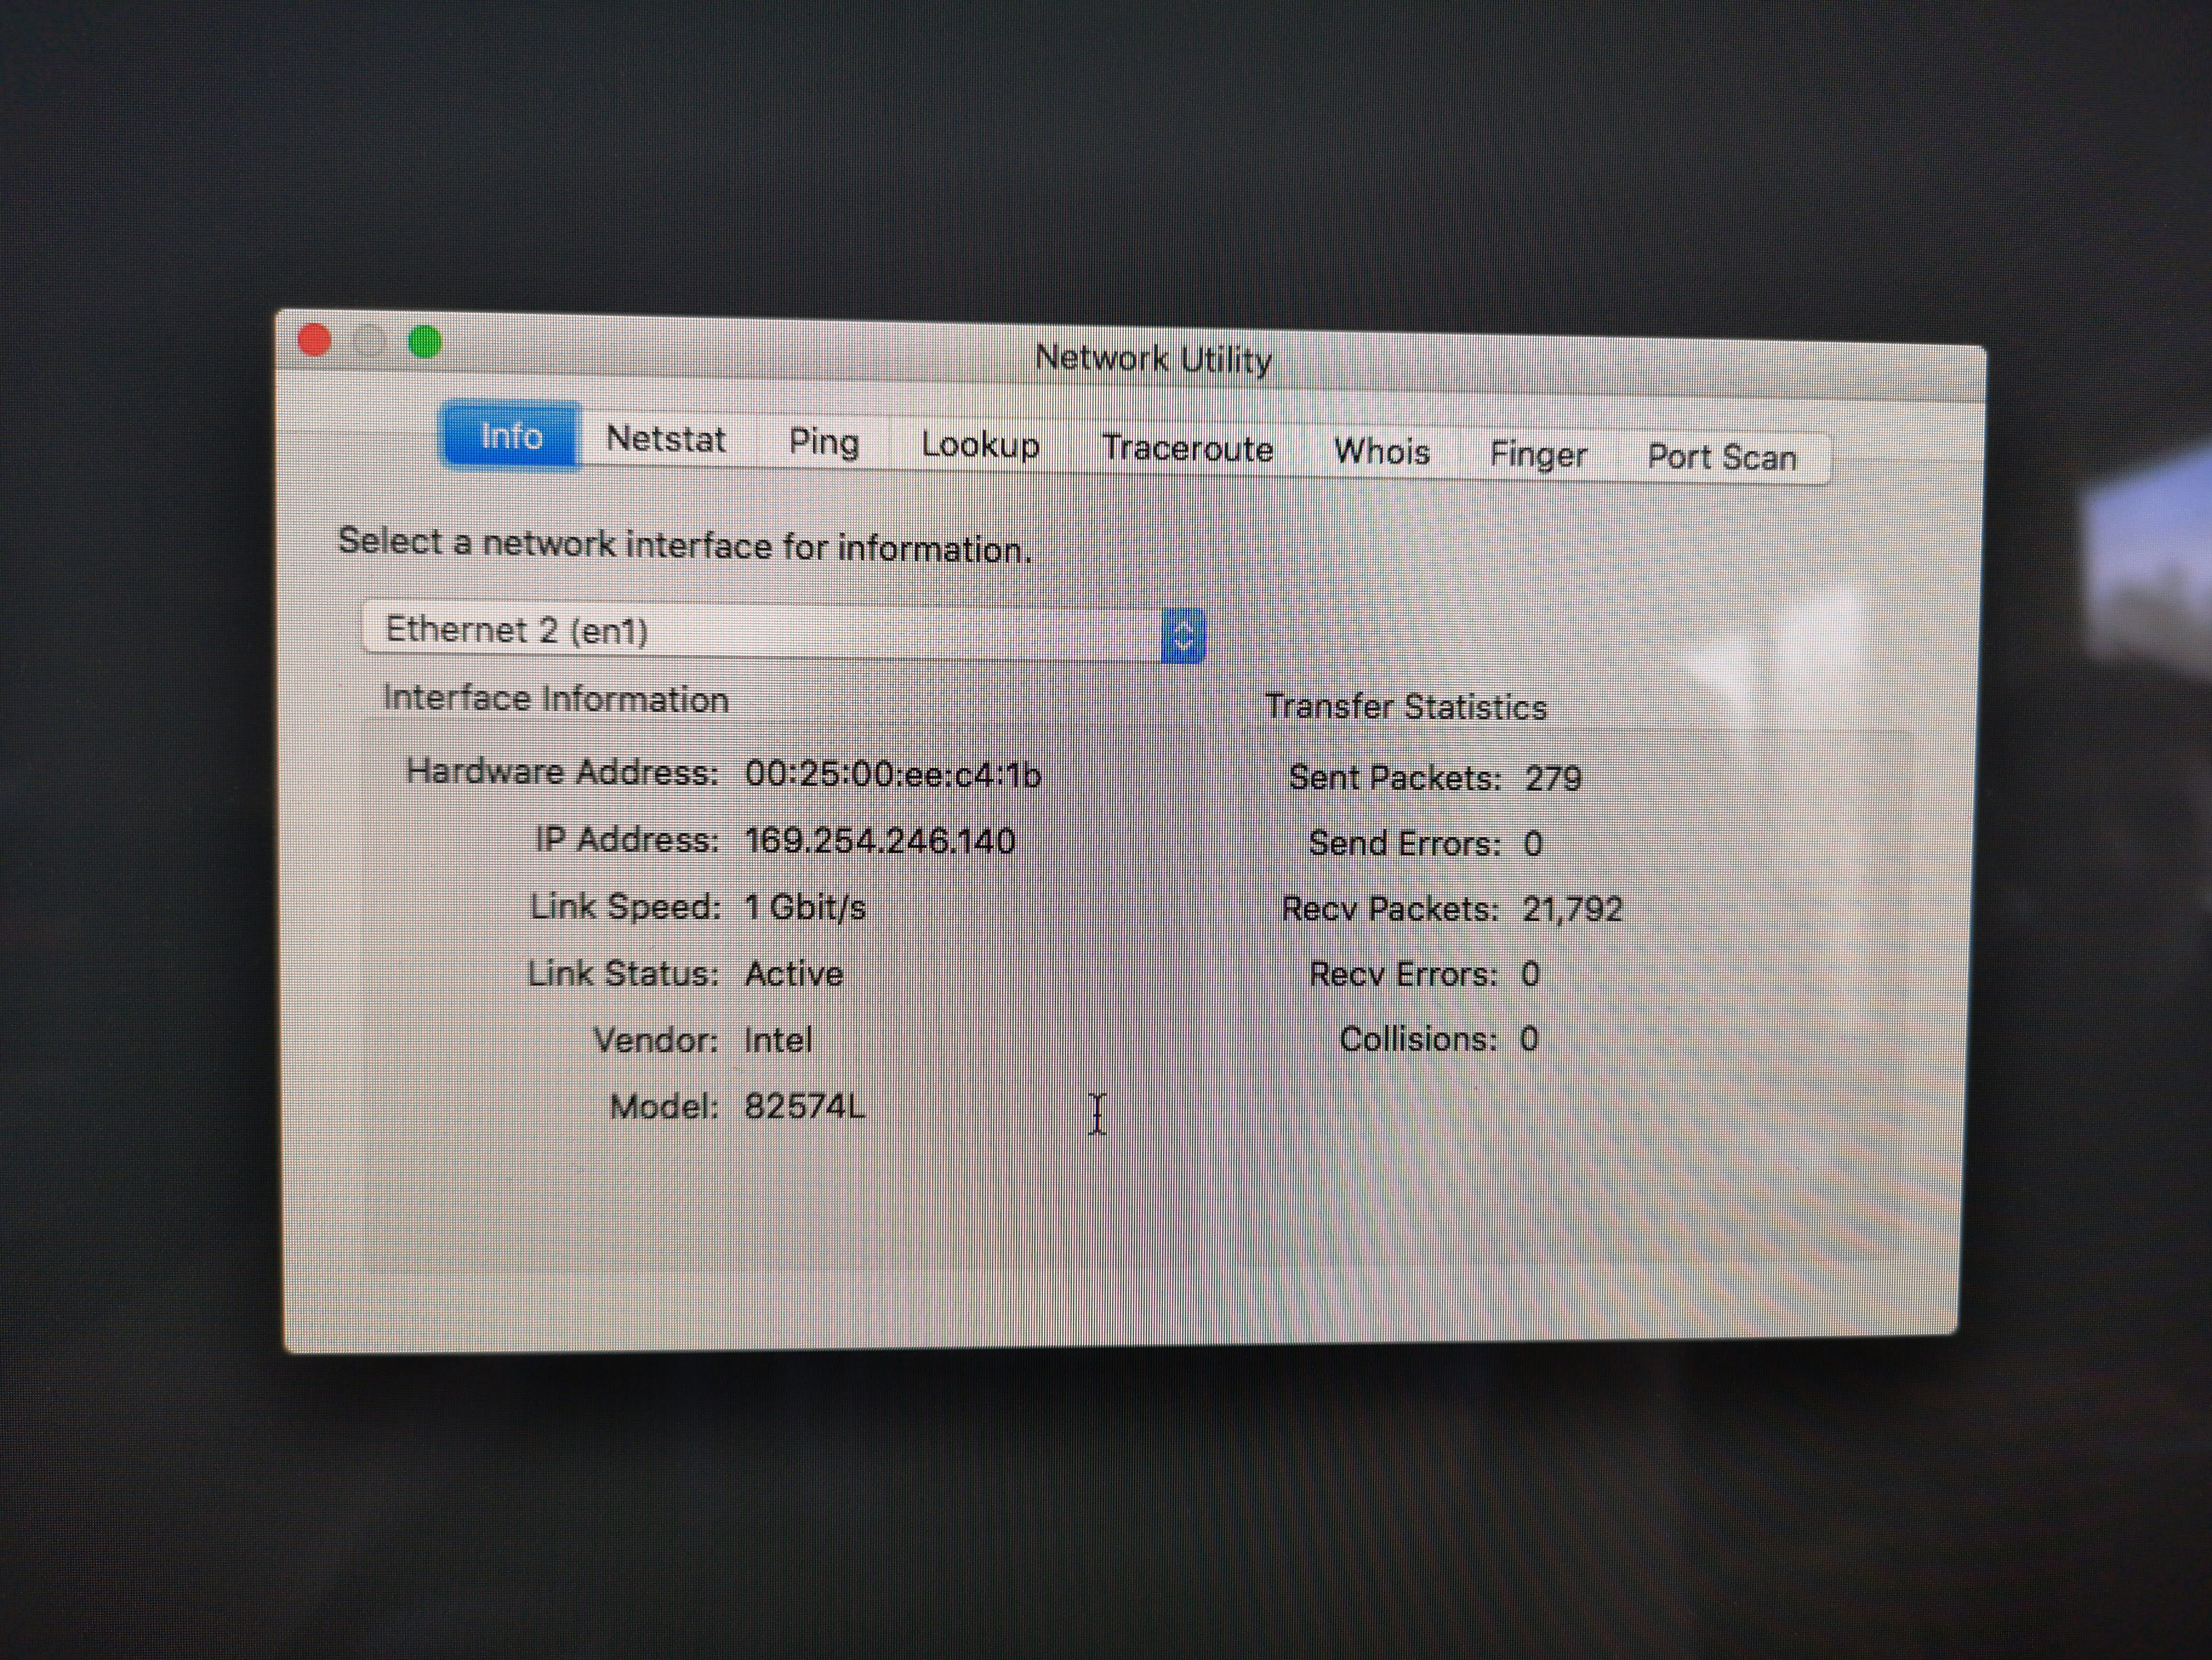Click the Hardware Address label
The height and width of the screenshot is (1660, 2212).
pos(562,772)
